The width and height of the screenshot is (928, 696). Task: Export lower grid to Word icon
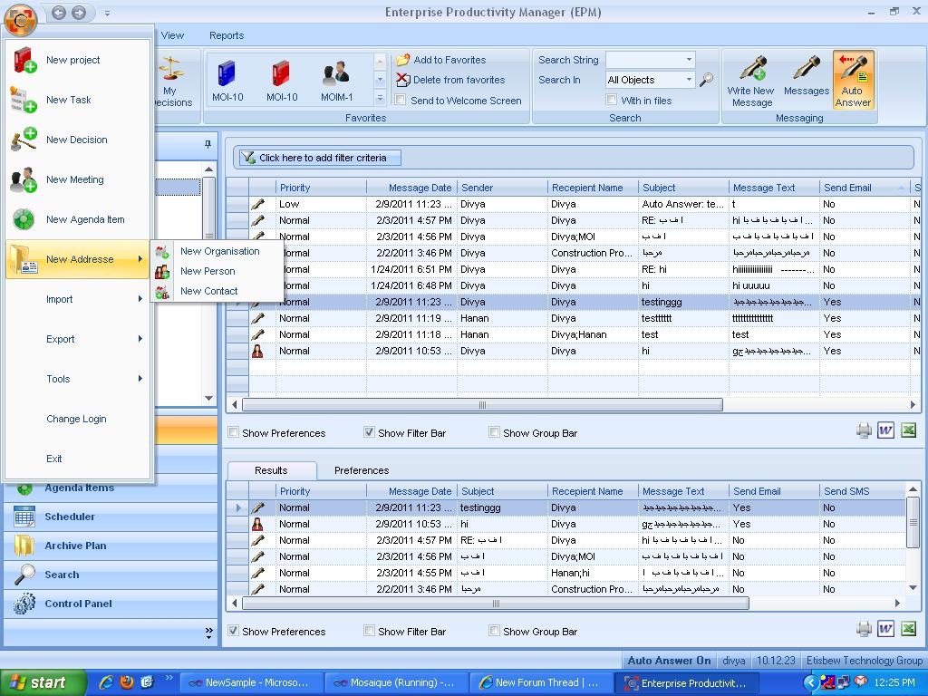(886, 629)
